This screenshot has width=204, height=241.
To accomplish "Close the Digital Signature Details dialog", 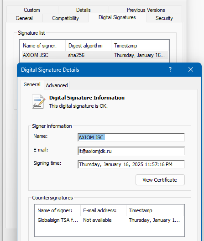I will tap(191, 70).
